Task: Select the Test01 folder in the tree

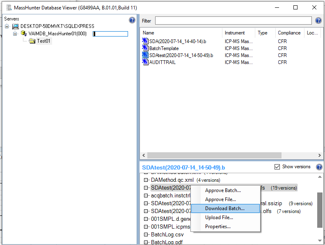Action: (43, 41)
